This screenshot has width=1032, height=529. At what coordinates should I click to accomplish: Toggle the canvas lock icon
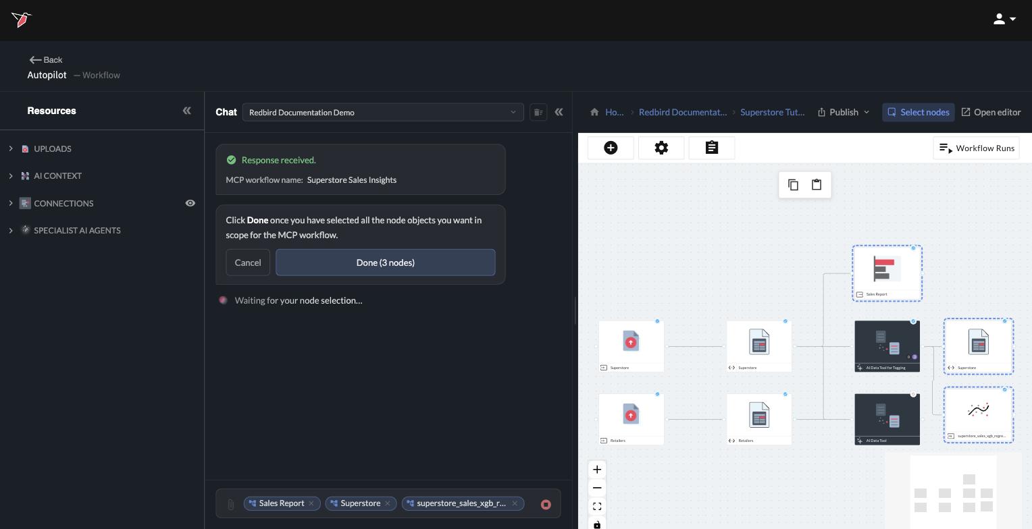click(x=597, y=523)
